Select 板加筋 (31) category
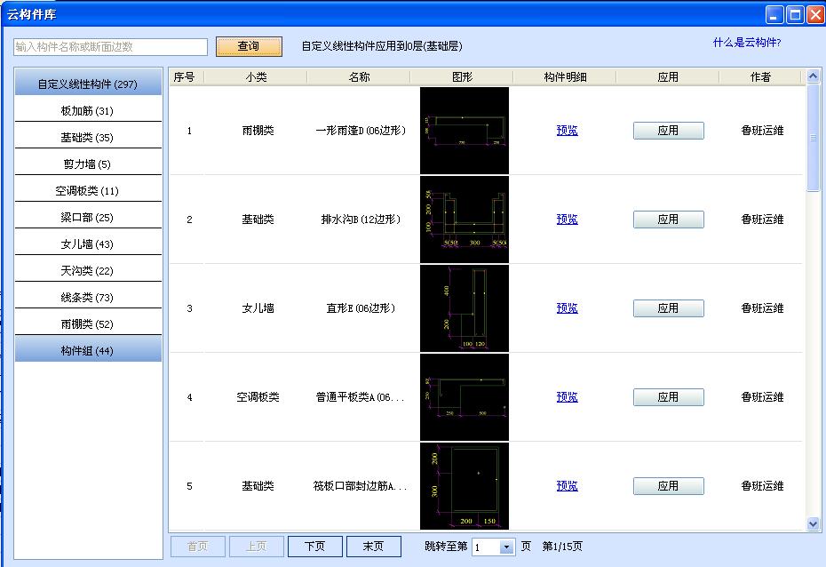This screenshot has width=826, height=567. [88, 111]
